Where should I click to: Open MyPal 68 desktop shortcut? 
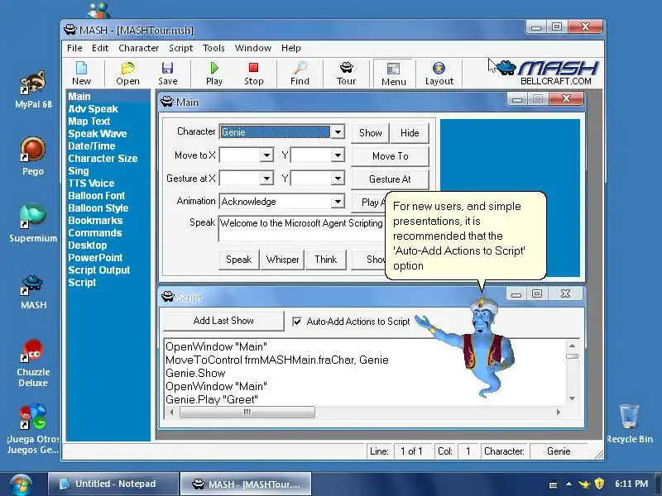[x=33, y=90]
